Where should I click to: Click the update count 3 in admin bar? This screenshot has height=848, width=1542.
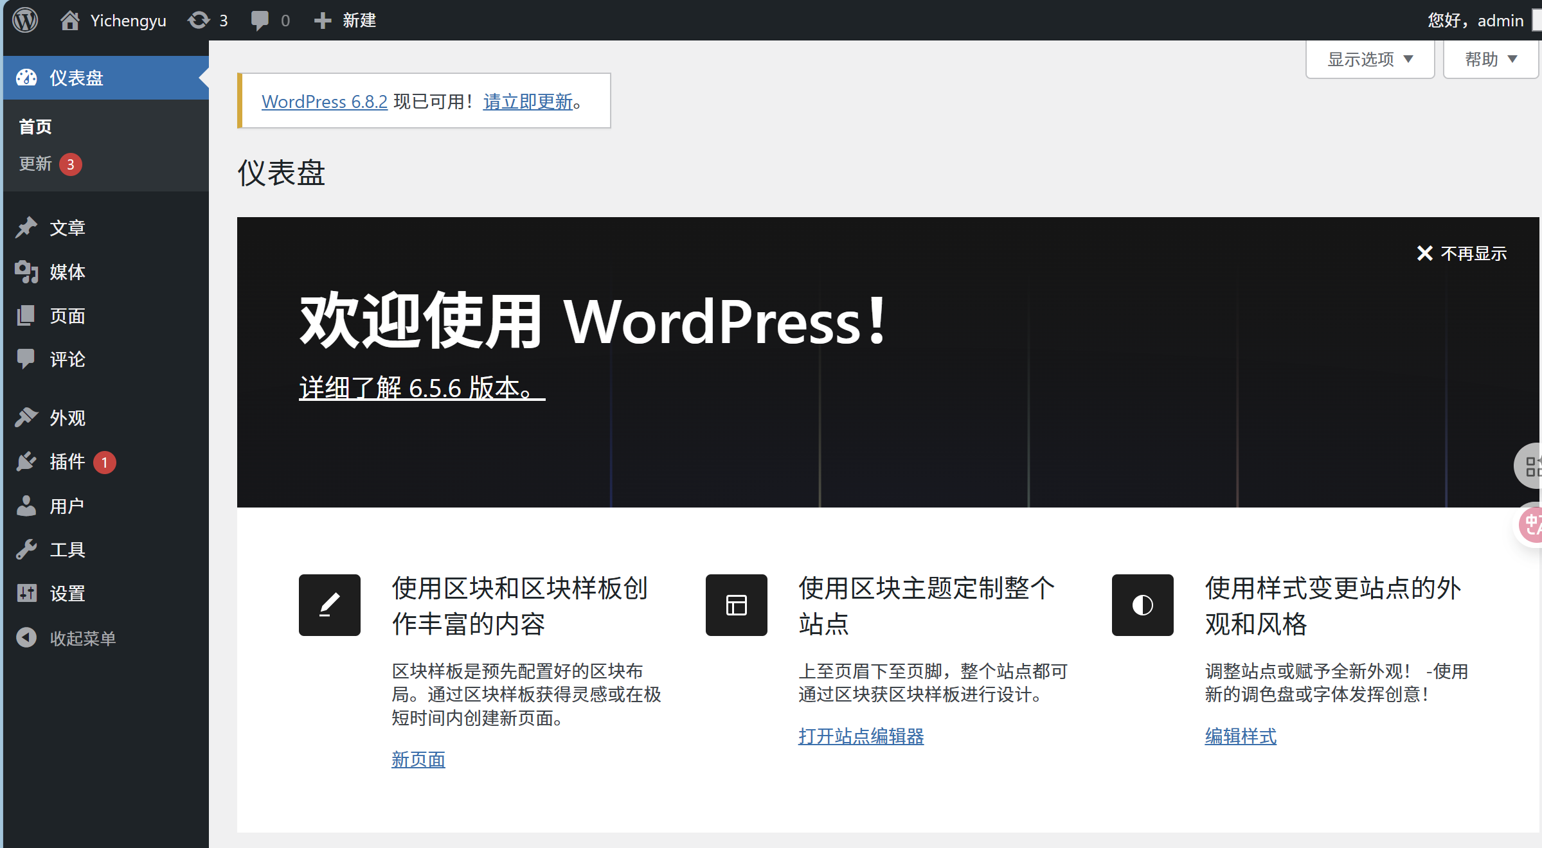[223, 21]
